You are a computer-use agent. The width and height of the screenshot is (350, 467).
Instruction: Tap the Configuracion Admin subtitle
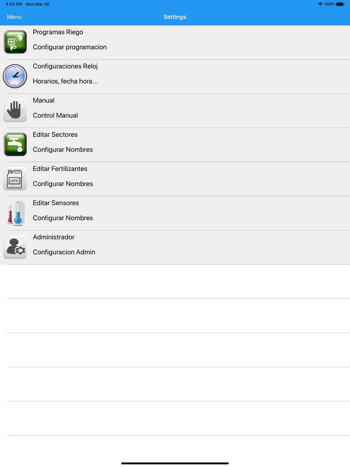point(64,252)
